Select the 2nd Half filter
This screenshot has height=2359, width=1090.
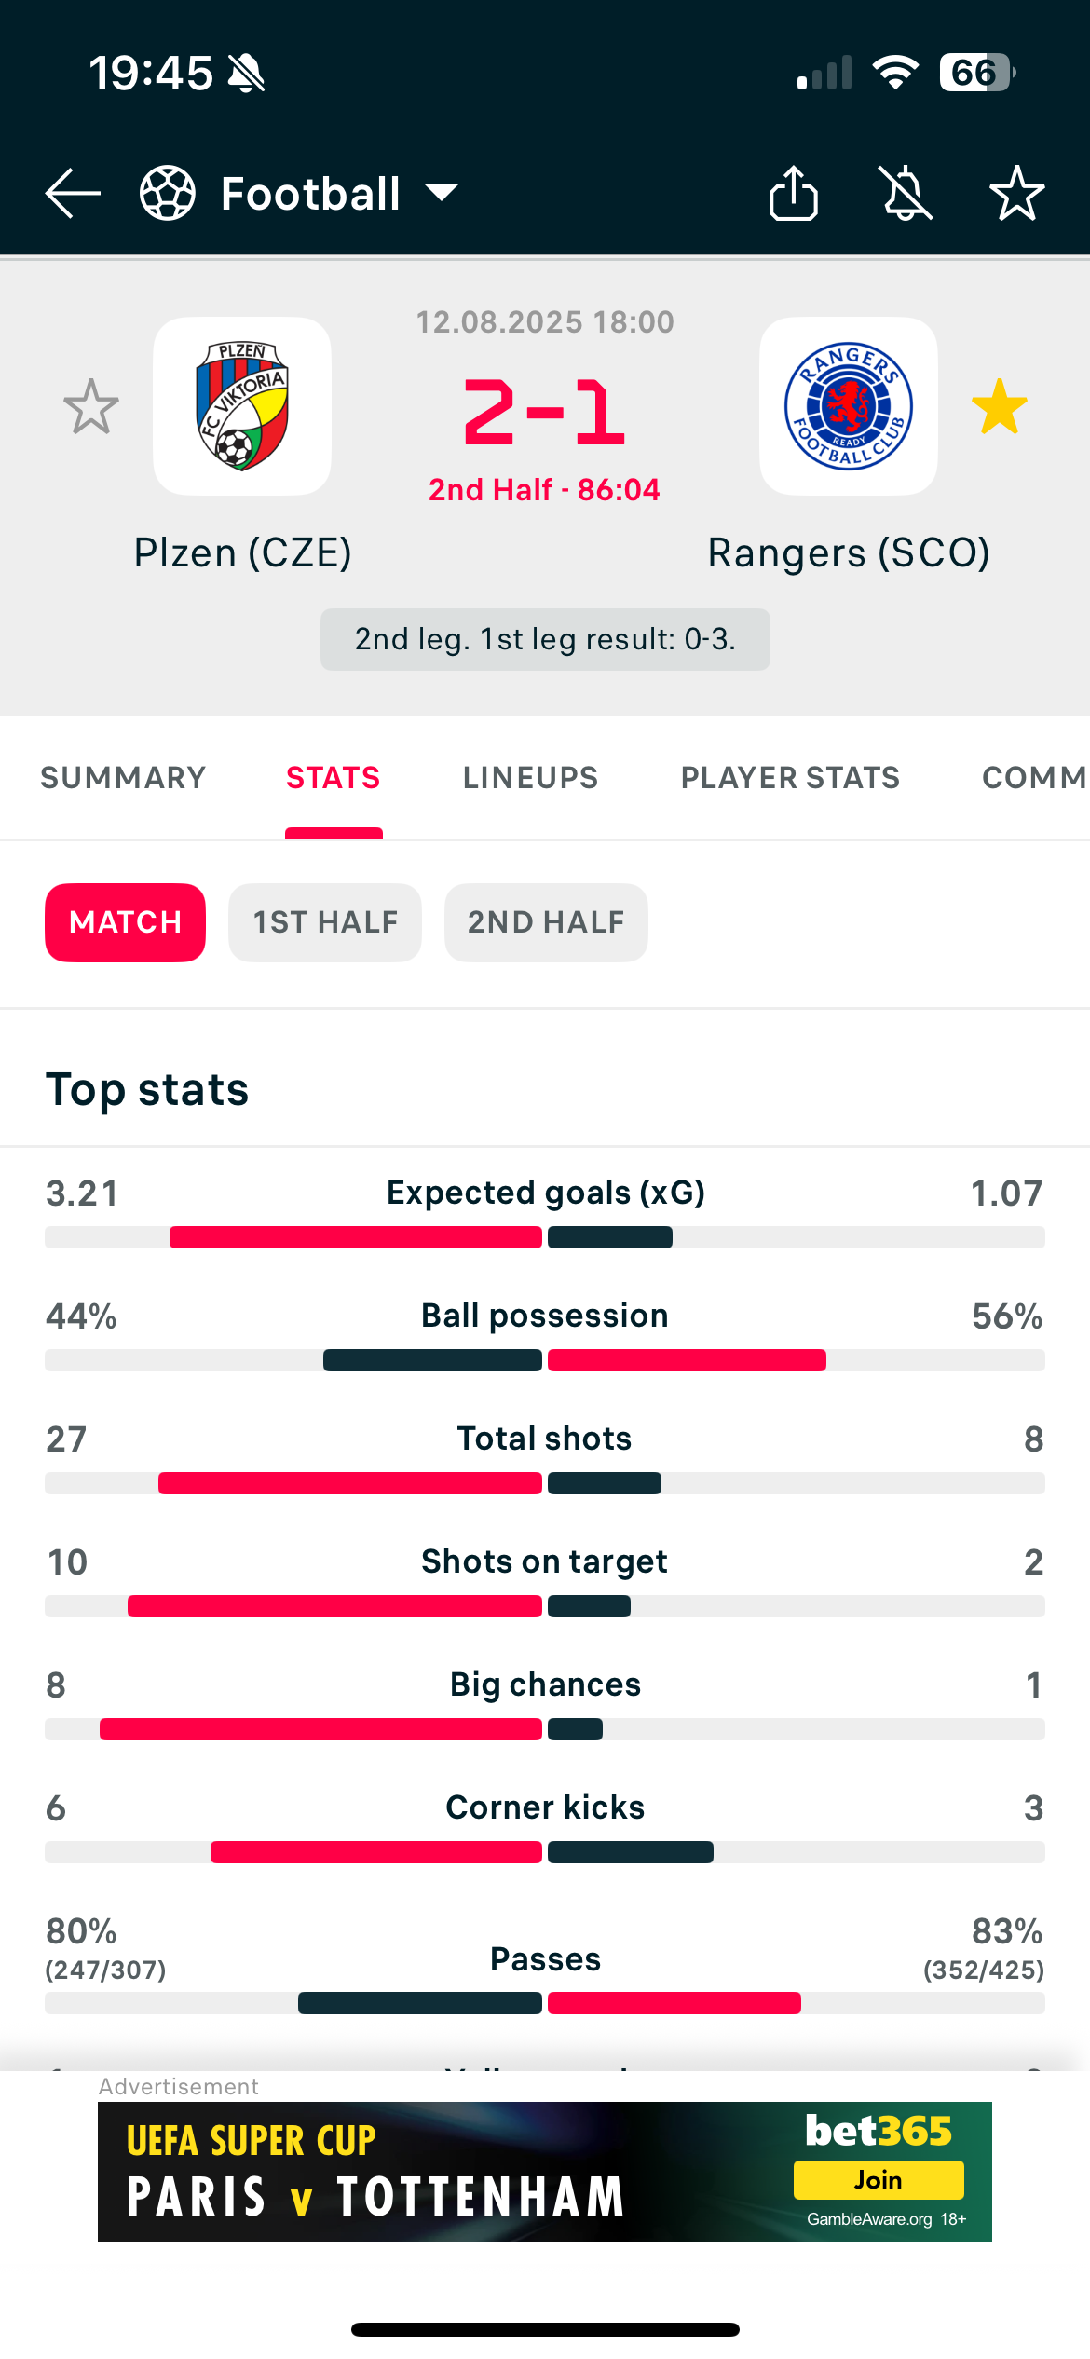tap(546, 922)
